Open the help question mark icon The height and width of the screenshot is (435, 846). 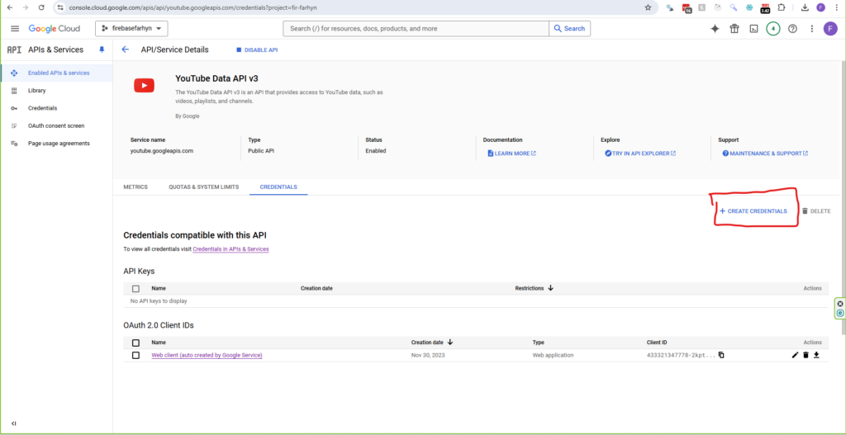click(x=792, y=28)
